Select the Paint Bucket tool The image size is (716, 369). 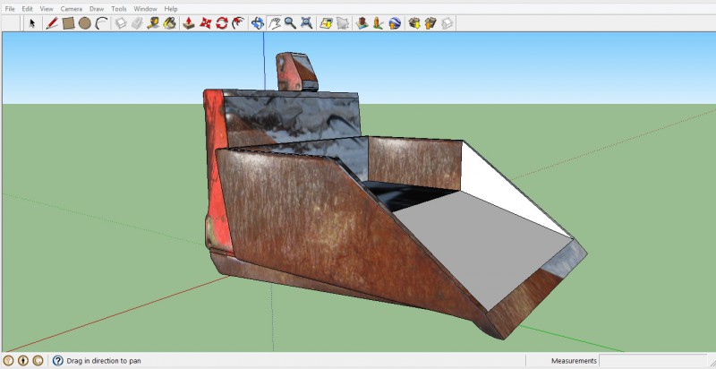pos(167,22)
